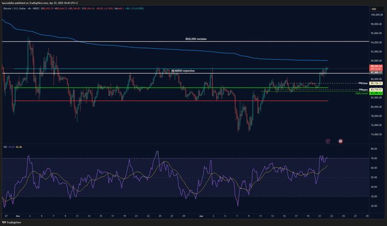Click the TradingView logo at bottom left
387x226 pixels.
12,222
